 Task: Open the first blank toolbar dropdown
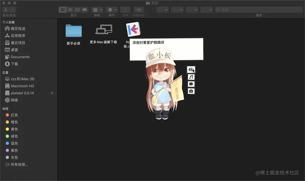162,10
